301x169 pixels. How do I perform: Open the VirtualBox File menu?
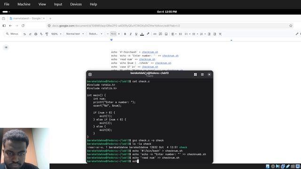7,4
